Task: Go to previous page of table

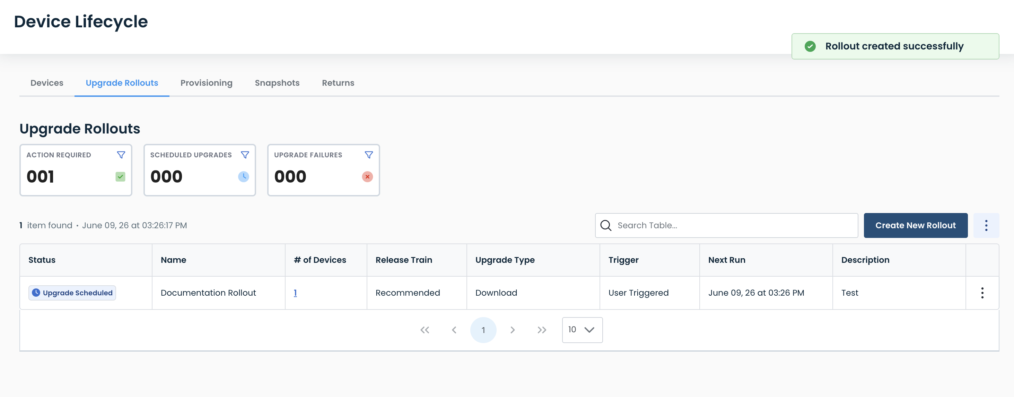Action: (454, 330)
